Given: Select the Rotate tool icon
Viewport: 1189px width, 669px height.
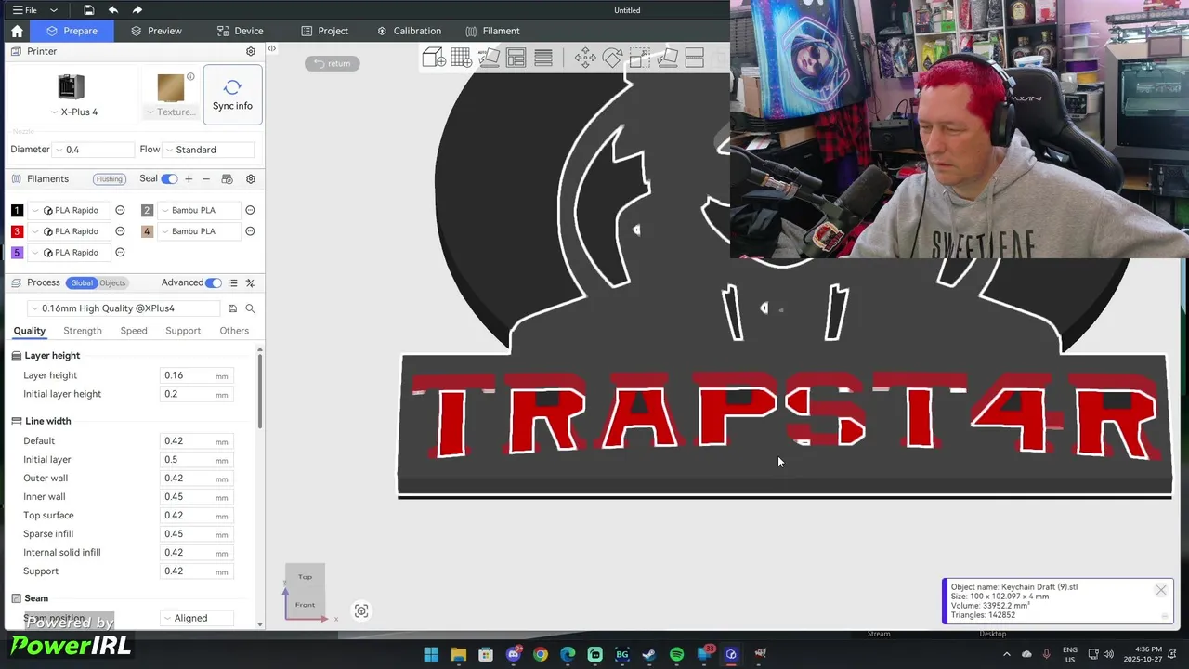Looking at the screenshot, I should (612, 59).
